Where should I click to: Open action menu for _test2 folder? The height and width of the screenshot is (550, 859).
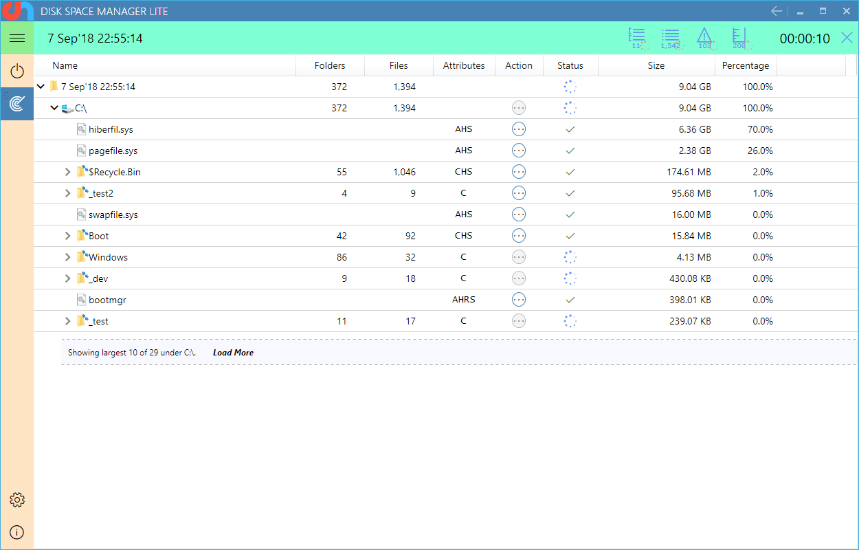pyautogui.click(x=519, y=193)
